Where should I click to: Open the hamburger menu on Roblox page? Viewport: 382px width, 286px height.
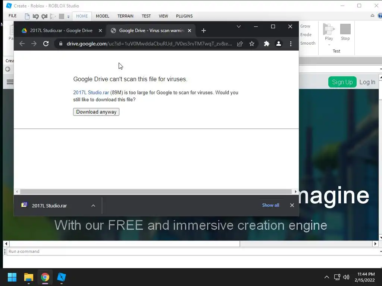pos(10,82)
